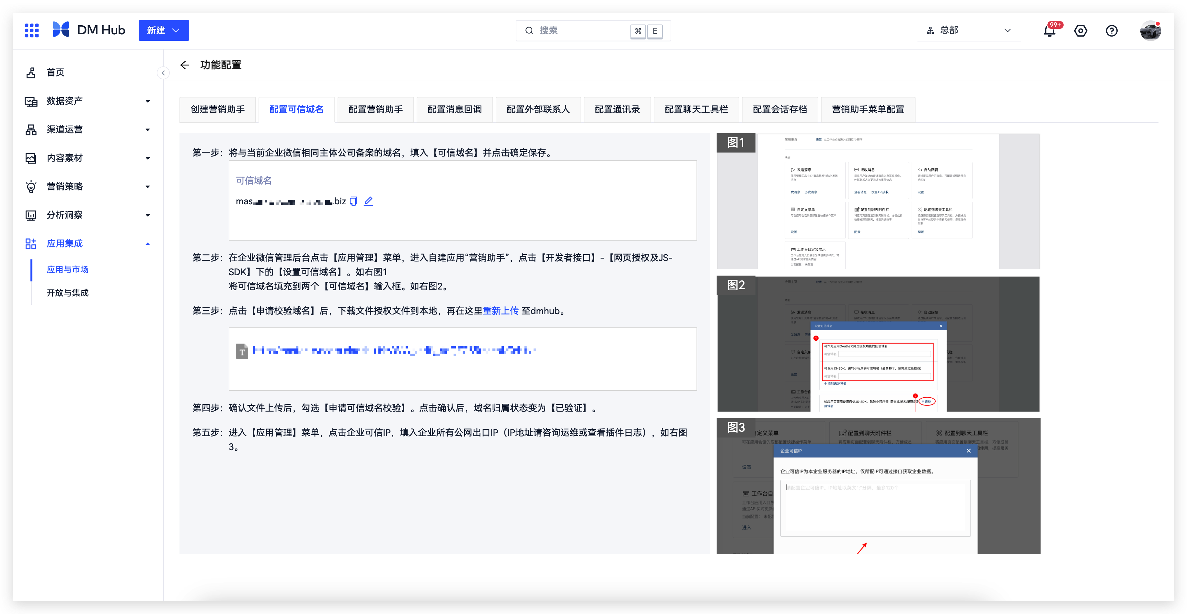The image size is (1187, 614).
Task: Go back using the arrow beside 功能配置
Action: tap(184, 65)
